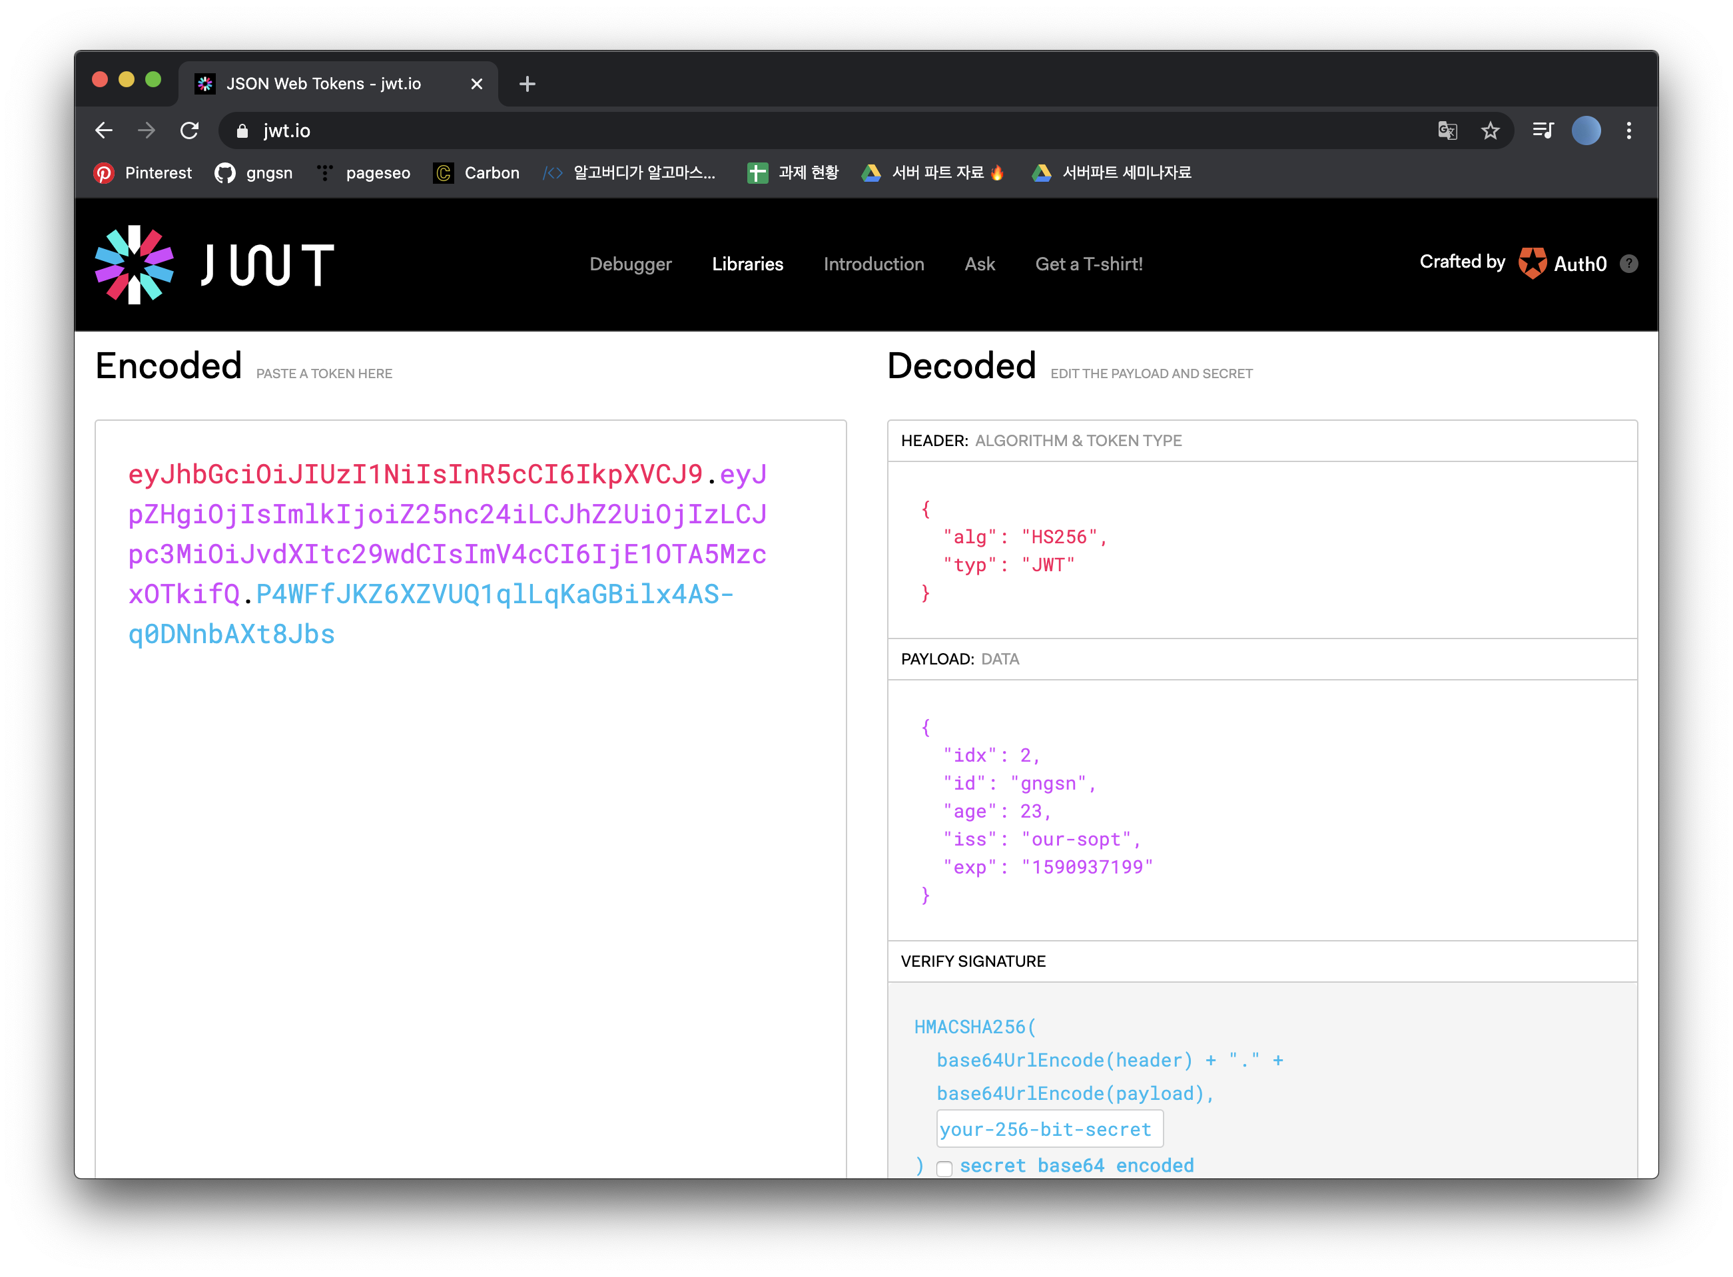Switch to the Libraries nav item

click(747, 264)
